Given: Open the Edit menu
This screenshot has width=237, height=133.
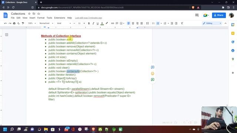Looking at the screenshot, I should click(x=19, y=18).
